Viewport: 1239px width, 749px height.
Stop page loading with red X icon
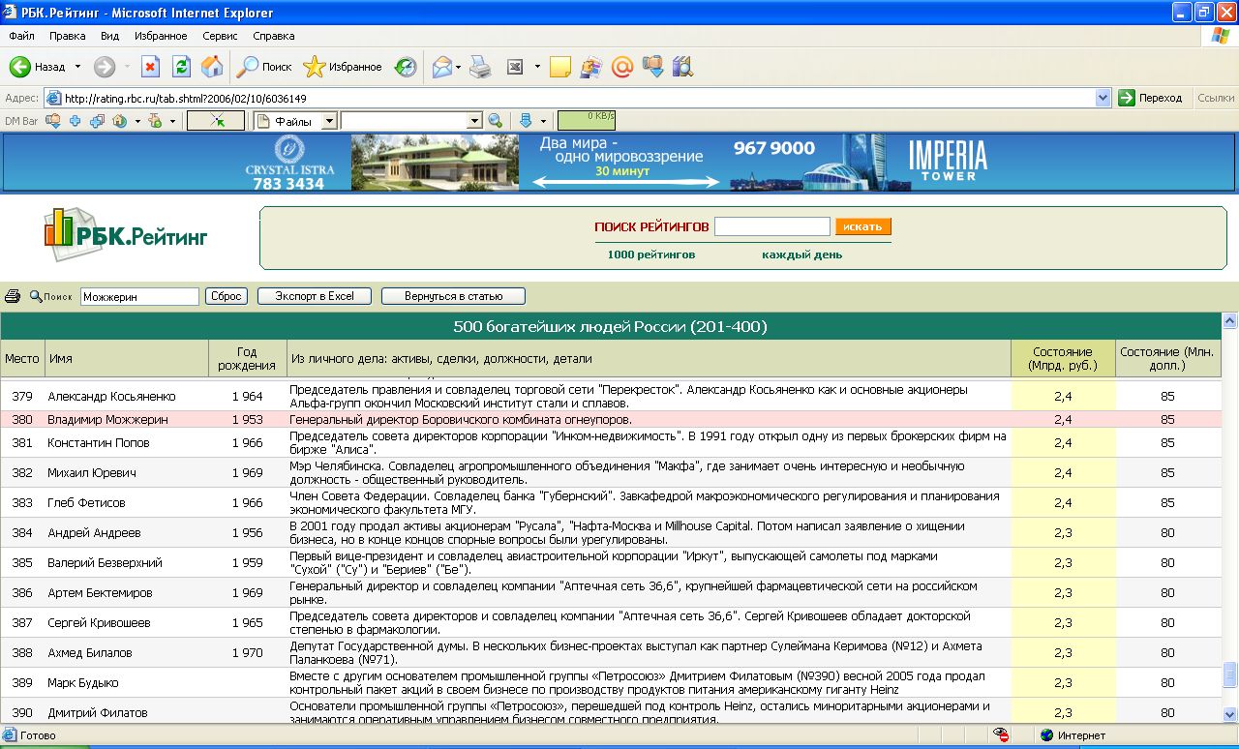150,67
